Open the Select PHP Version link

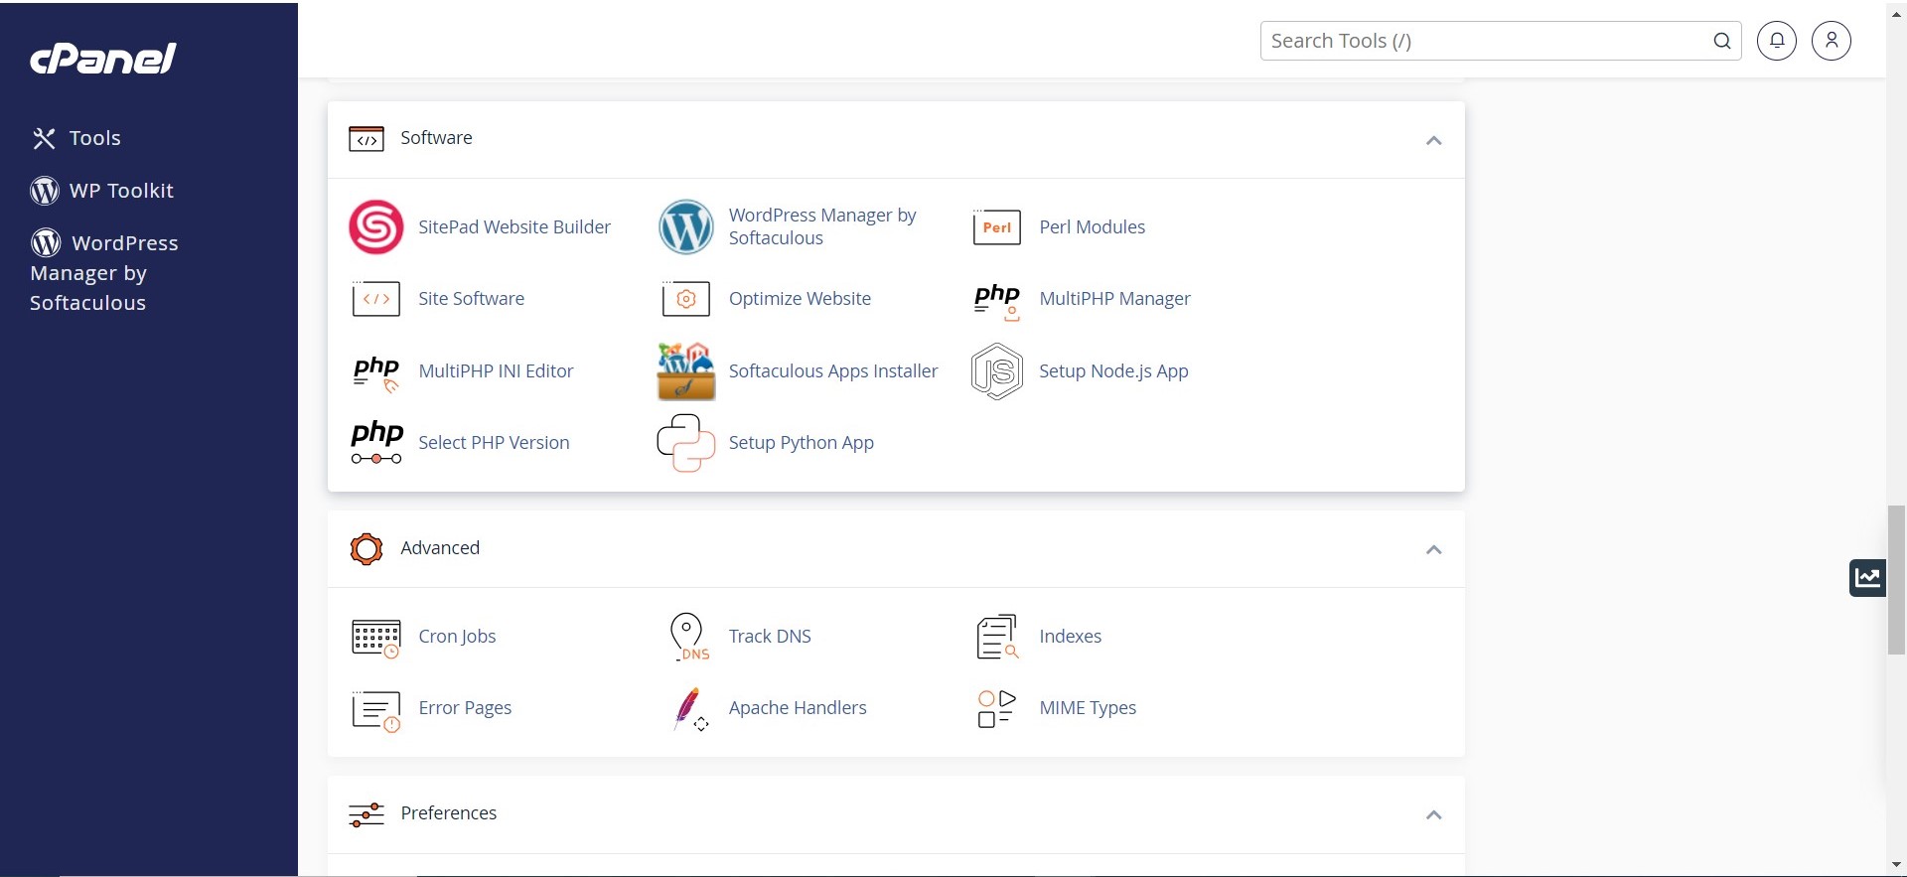pyautogui.click(x=494, y=443)
